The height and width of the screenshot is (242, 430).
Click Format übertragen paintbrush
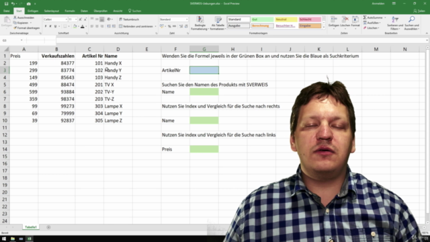(27, 28)
